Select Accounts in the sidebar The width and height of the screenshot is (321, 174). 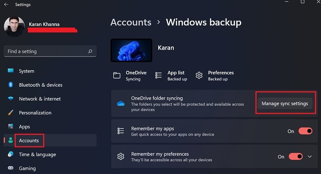point(50,140)
